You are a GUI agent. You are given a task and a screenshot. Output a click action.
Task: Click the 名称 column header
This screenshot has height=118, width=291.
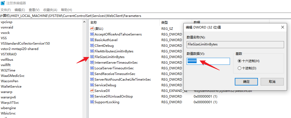[94, 23]
